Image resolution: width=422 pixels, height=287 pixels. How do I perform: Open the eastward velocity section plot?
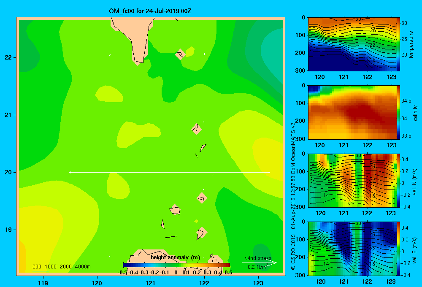[352, 249]
